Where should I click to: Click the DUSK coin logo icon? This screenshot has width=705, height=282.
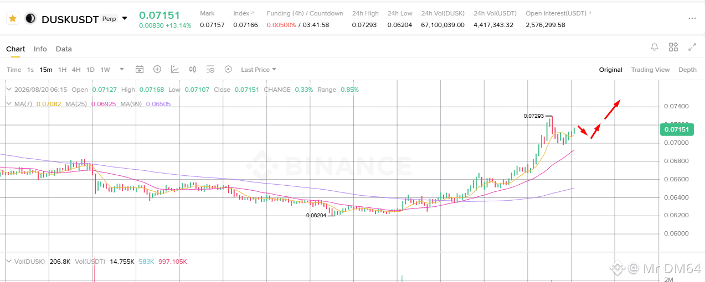tap(30, 18)
